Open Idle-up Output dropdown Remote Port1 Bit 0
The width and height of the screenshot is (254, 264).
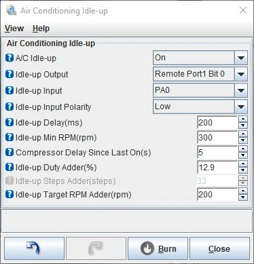click(x=200, y=74)
